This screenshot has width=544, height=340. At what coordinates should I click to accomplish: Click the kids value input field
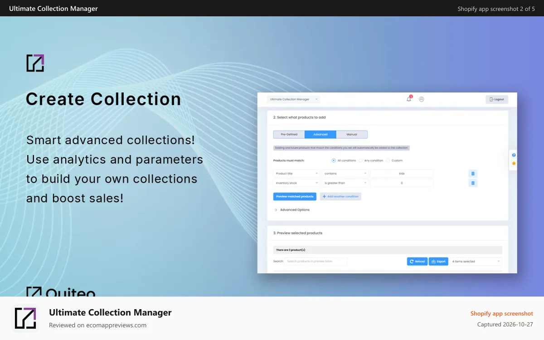(402, 174)
